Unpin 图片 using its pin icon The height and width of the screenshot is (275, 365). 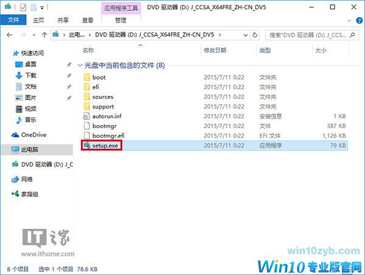click(x=69, y=98)
